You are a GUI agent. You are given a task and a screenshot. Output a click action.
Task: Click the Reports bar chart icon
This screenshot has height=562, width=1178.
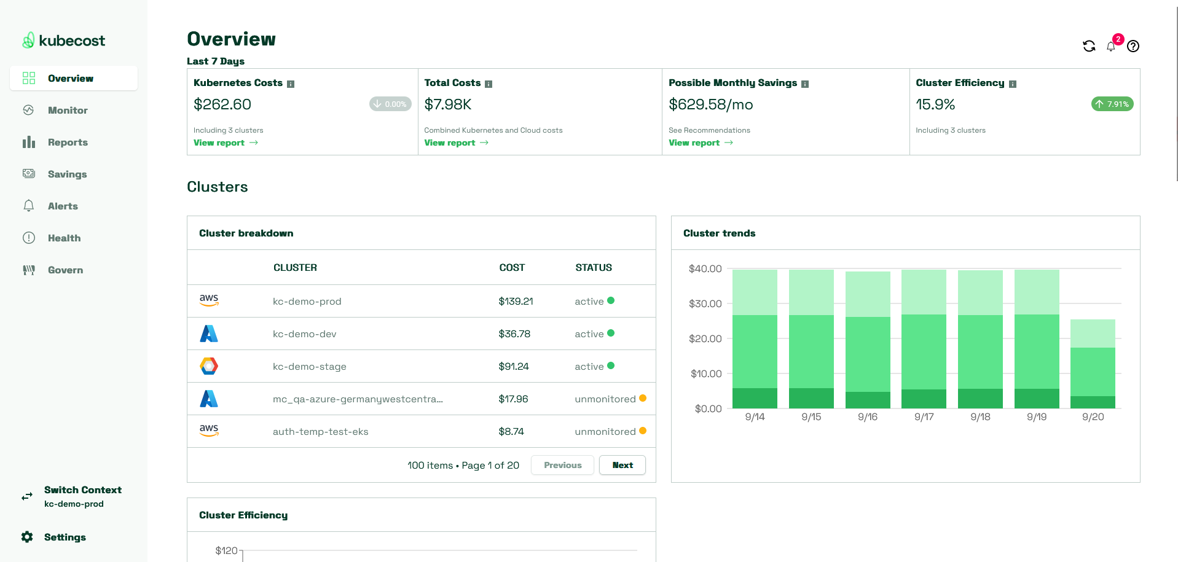point(29,142)
